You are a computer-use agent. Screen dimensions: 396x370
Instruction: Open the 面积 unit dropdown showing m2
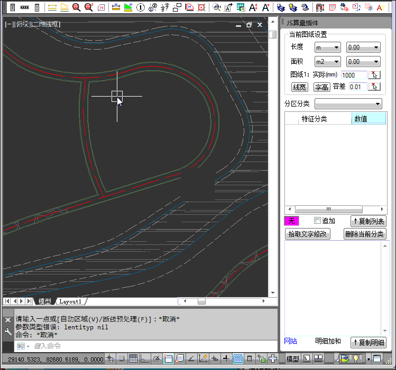328,62
